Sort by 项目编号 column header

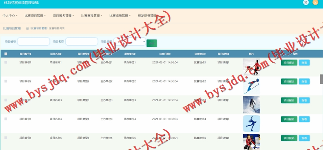pos(25,54)
